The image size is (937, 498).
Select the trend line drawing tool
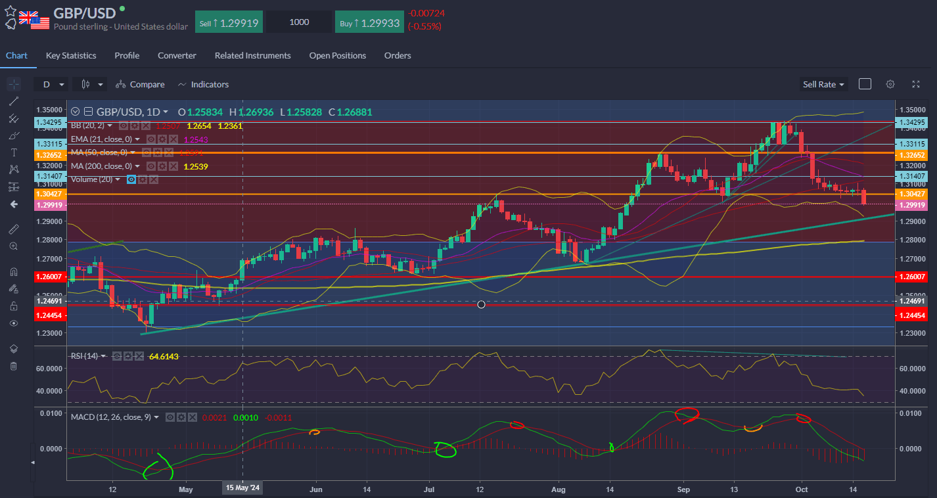click(x=14, y=101)
